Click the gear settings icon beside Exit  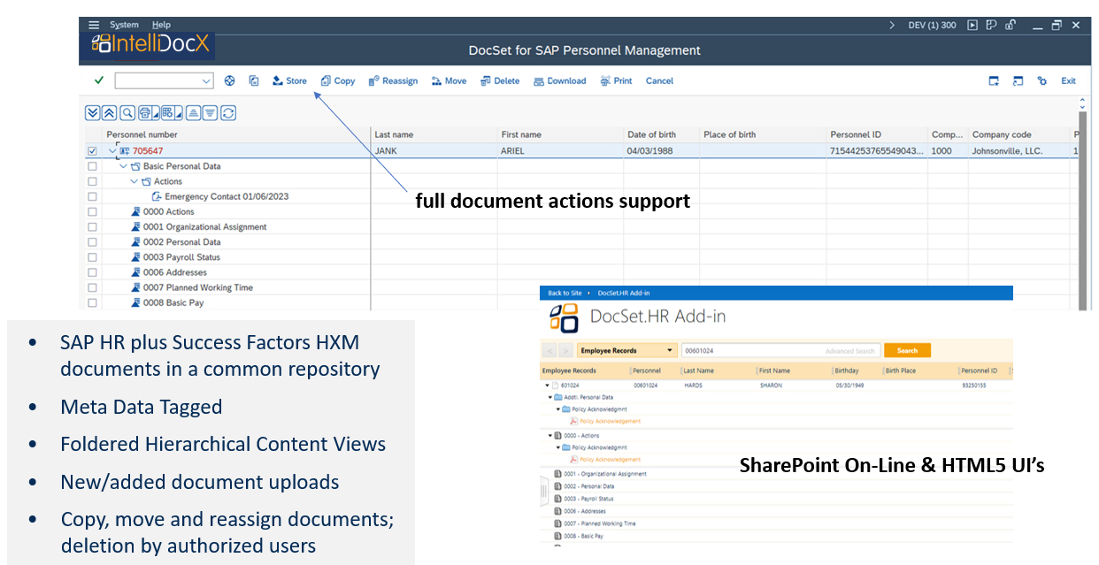(1042, 80)
